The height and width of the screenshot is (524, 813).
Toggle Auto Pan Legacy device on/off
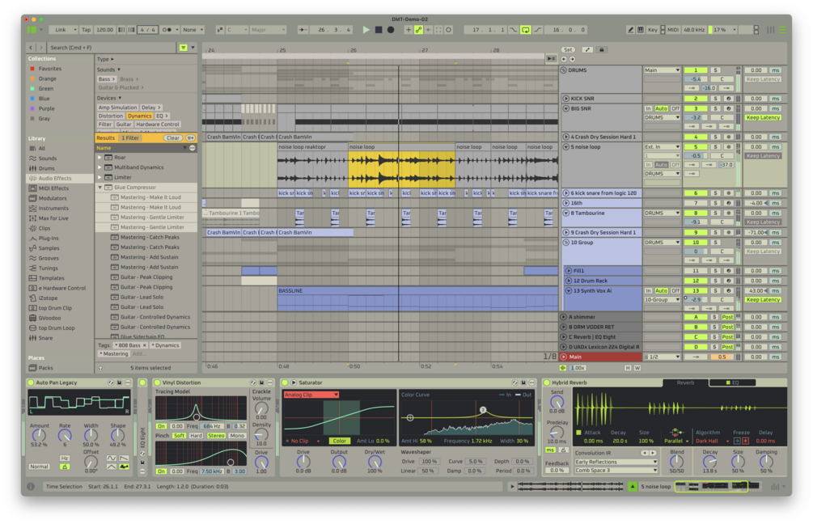point(31,382)
